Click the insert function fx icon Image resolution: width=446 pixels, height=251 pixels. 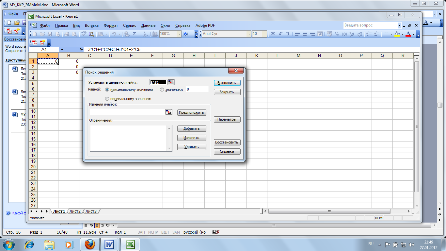[81, 49]
